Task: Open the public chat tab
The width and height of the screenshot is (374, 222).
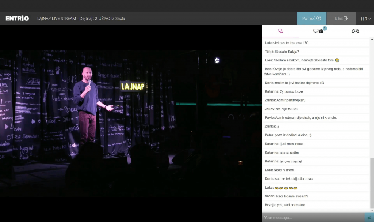Action: tap(280, 31)
